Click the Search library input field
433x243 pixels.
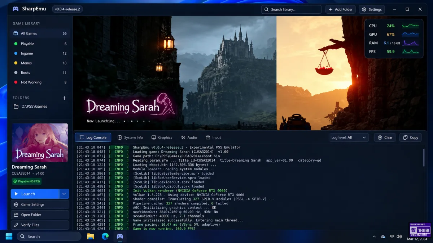click(292, 9)
